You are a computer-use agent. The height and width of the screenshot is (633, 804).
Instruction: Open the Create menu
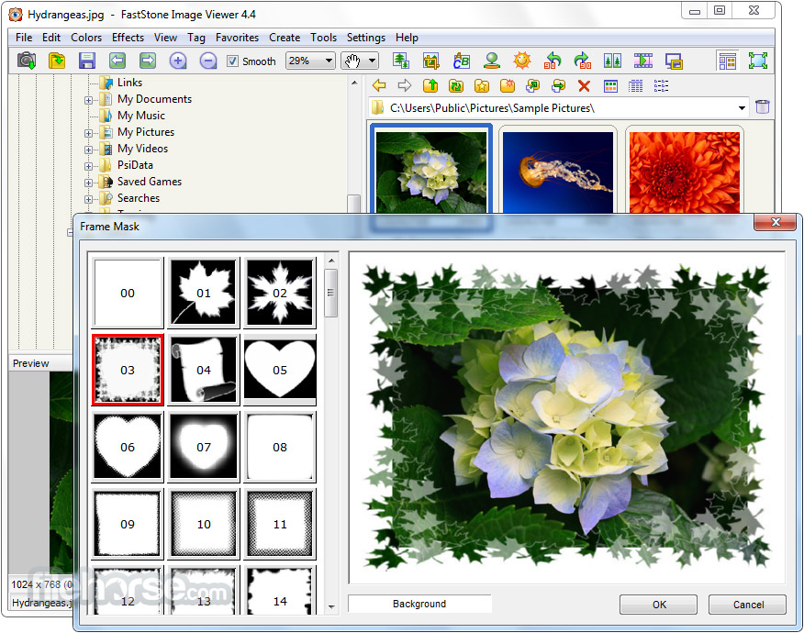click(x=285, y=38)
